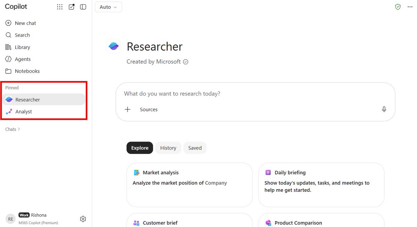Click the research question input field
This screenshot has width=417, height=227.
click(255, 94)
